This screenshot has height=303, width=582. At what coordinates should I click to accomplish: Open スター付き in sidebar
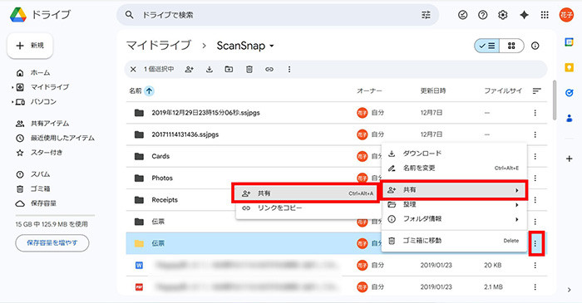(47, 153)
